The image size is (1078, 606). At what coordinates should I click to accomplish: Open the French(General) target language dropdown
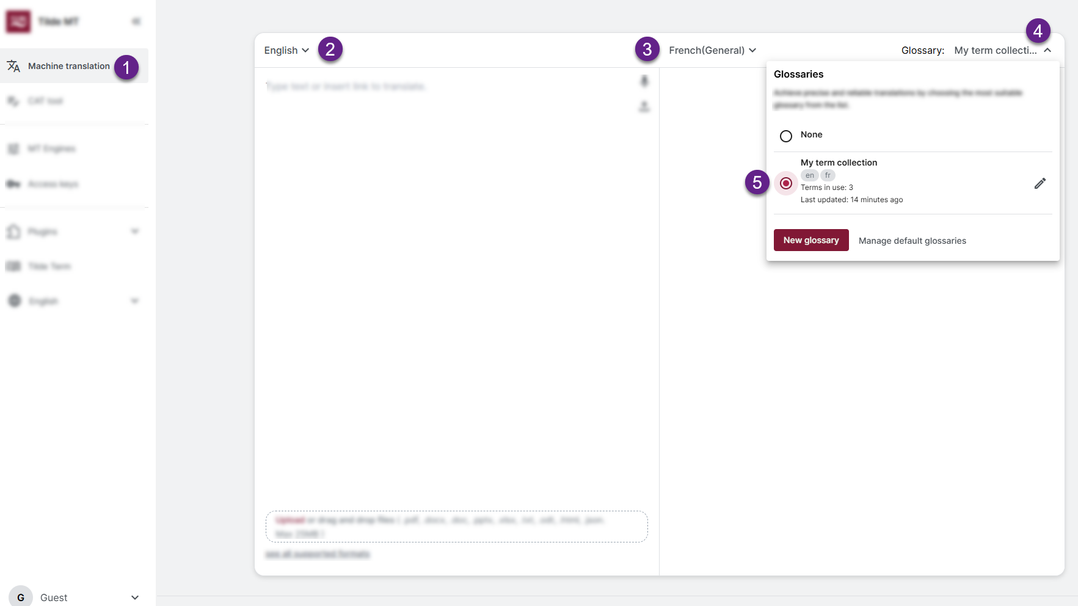click(x=712, y=50)
